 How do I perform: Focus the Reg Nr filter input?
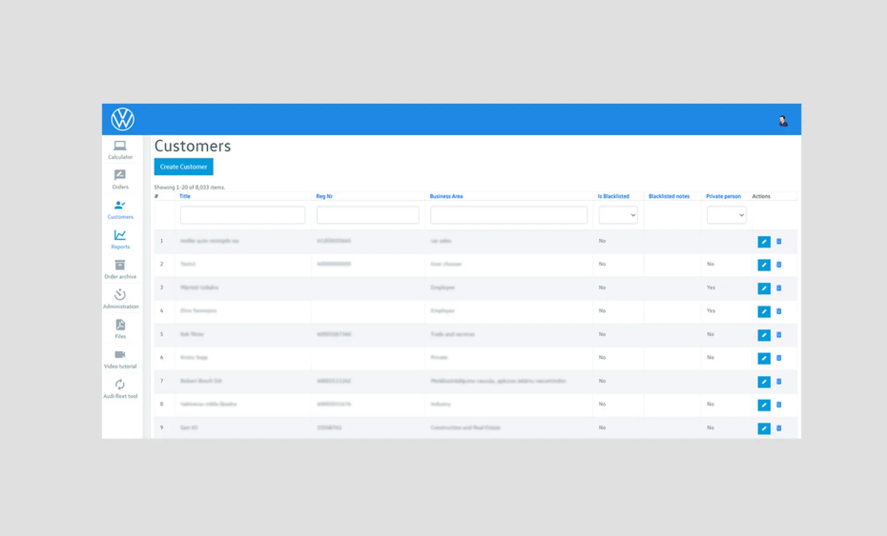[368, 215]
